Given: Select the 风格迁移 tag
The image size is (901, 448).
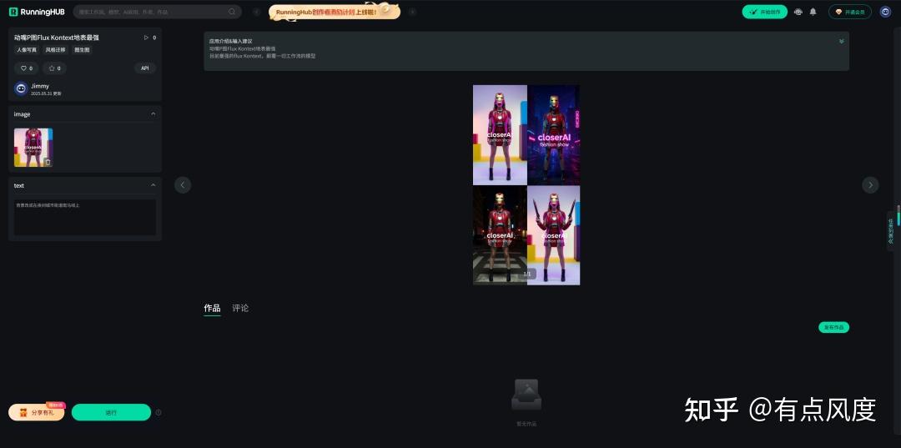Looking at the screenshot, I should (55, 50).
